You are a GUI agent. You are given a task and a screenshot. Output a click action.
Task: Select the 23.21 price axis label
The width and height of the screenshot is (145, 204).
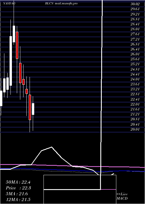tap(135, 89)
